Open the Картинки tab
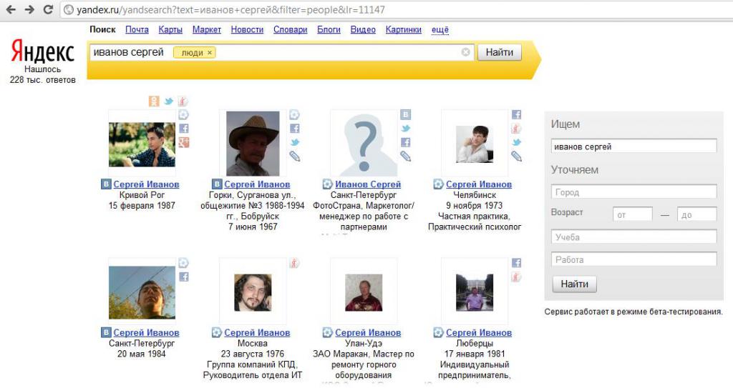The height and width of the screenshot is (388, 733). [x=404, y=29]
